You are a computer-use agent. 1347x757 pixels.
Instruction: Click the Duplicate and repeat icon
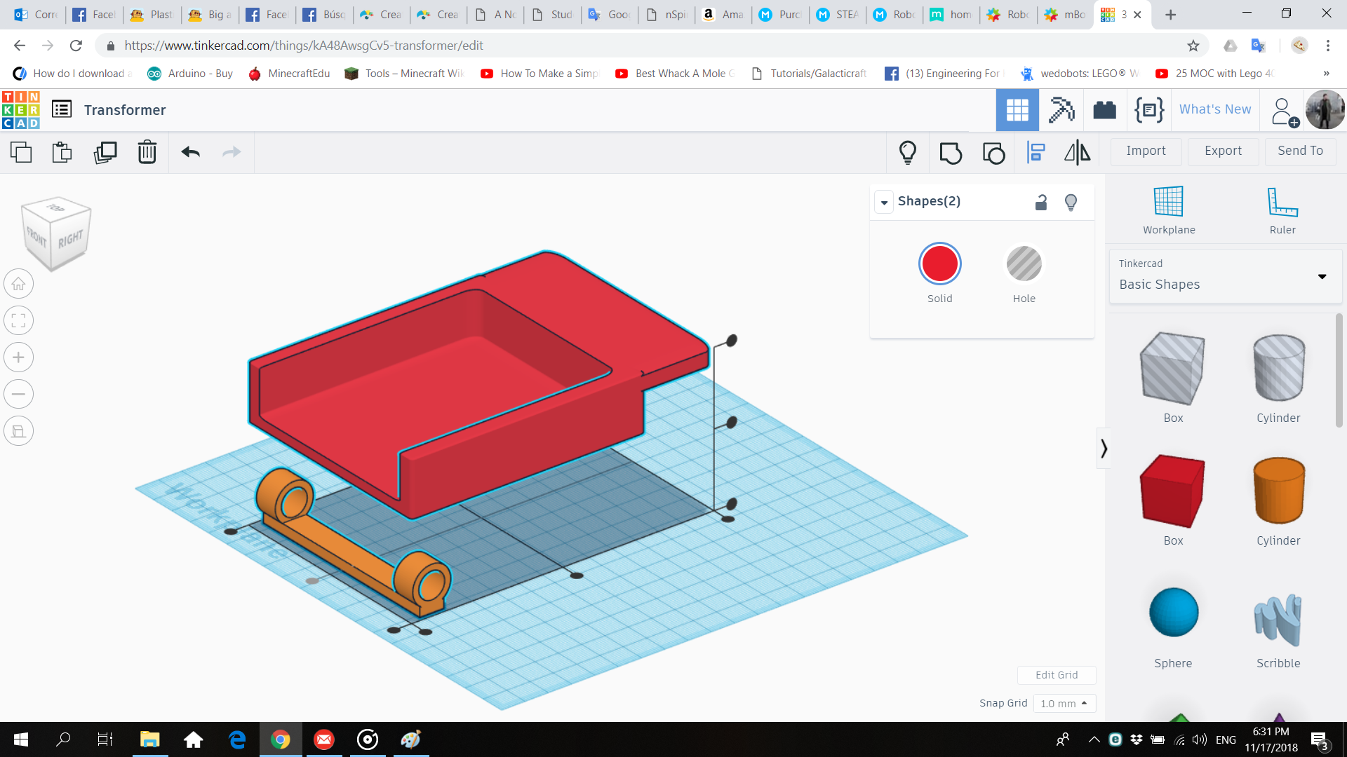click(x=105, y=152)
